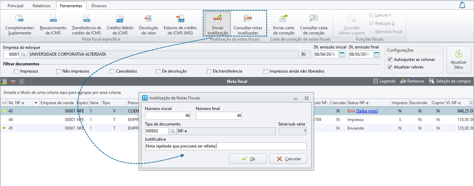Image resolution: width=474 pixels, height=186 pixels.
Task: Open Complementar/Suplementar nota fiscal tool
Action: (20, 24)
